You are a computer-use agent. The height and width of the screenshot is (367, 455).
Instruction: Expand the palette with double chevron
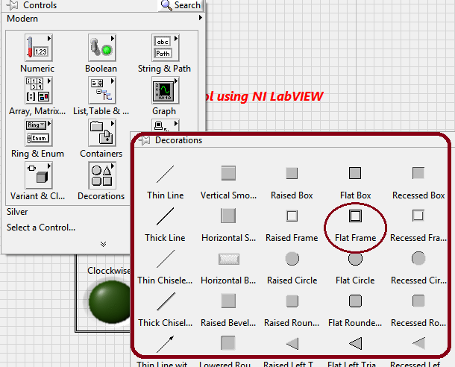[x=103, y=244]
